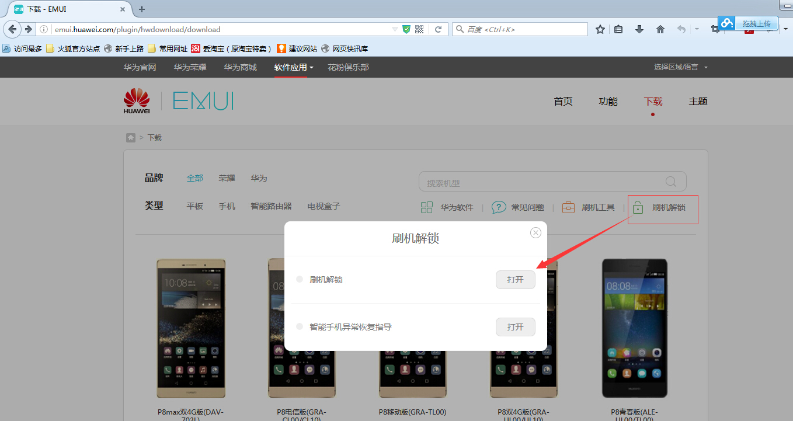Filter type by 手机
This screenshot has width=793, height=421.
coord(227,206)
